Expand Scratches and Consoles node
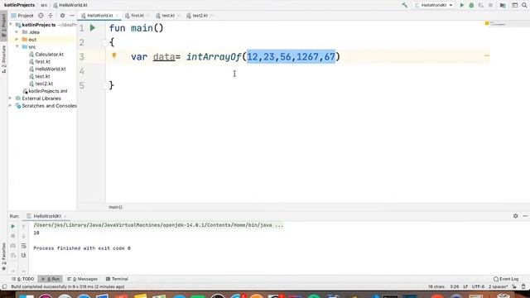 (x=10, y=106)
